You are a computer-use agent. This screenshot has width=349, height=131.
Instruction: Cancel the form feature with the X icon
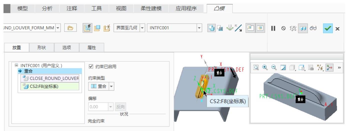[x=338, y=28]
